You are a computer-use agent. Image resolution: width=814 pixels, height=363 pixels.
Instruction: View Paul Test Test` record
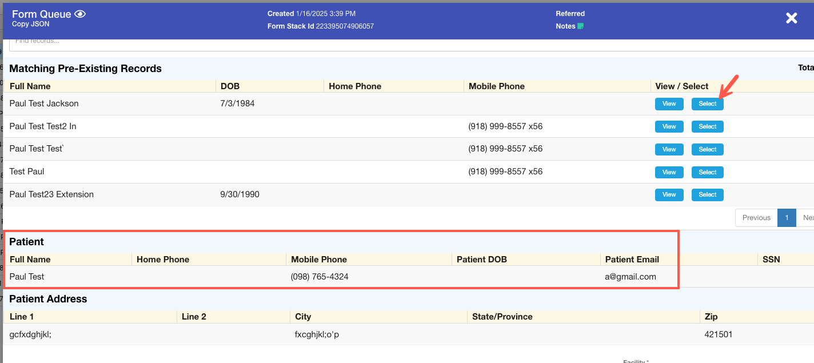(x=669, y=150)
